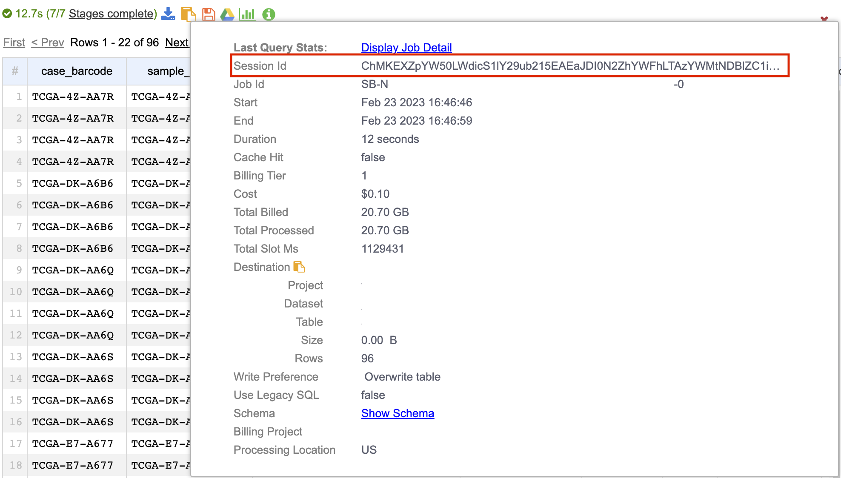Close the query stats popup
This screenshot has width=841, height=478.
824,19
